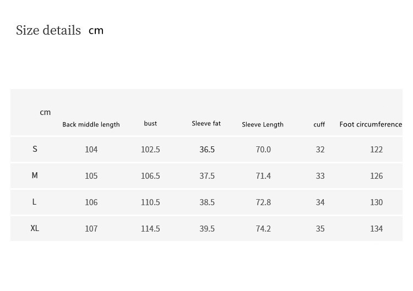413x291 pixels.
Task: Click the "cuff" column header
Action: (319, 124)
